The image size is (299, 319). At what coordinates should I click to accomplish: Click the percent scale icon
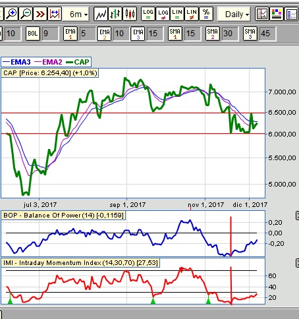click(206, 14)
